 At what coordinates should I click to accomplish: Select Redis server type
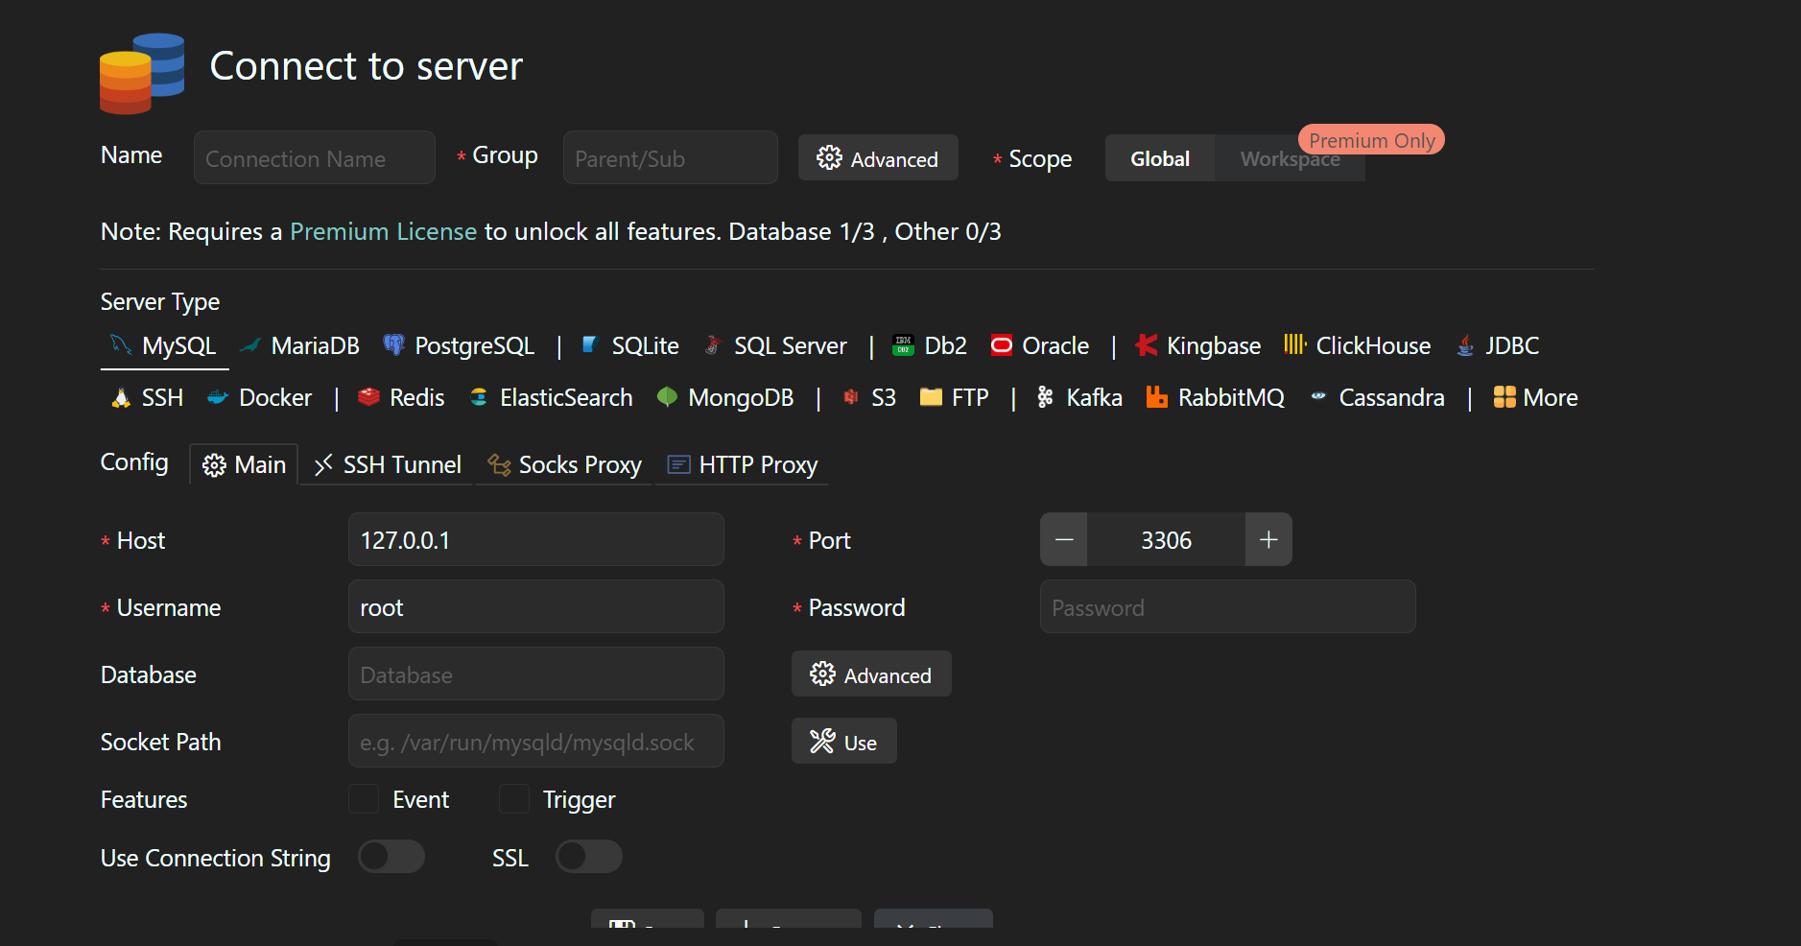pyautogui.click(x=401, y=398)
